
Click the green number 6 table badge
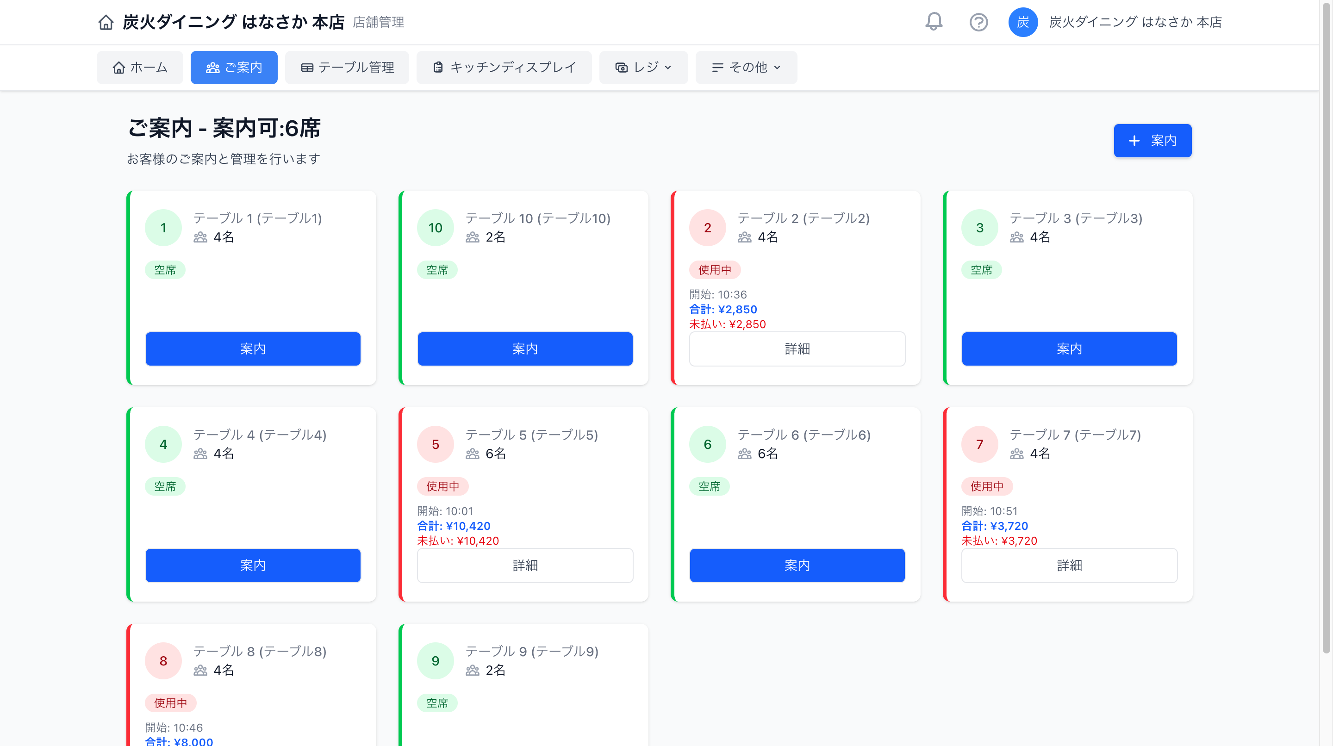pos(707,444)
